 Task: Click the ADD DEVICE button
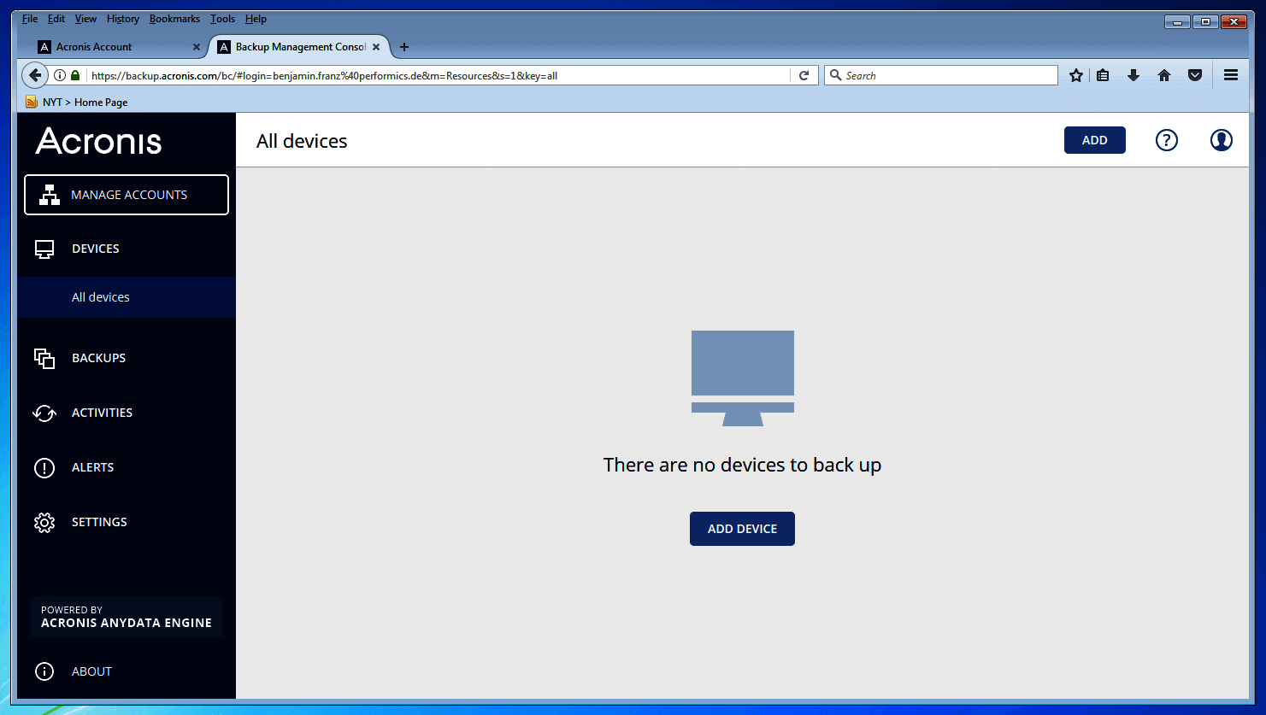pyautogui.click(x=741, y=528)
